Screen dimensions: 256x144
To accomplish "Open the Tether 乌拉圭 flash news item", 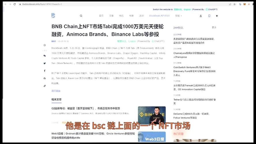I will tap(195, 101).
